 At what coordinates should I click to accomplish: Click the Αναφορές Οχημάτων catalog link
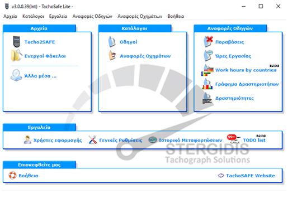point(145,56)
